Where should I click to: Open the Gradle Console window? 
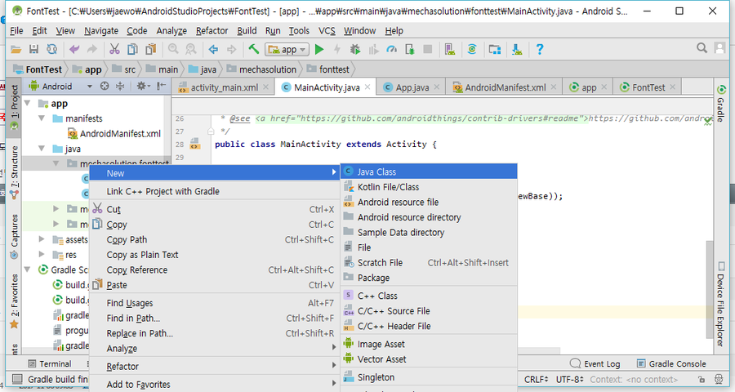click(671, 363)
